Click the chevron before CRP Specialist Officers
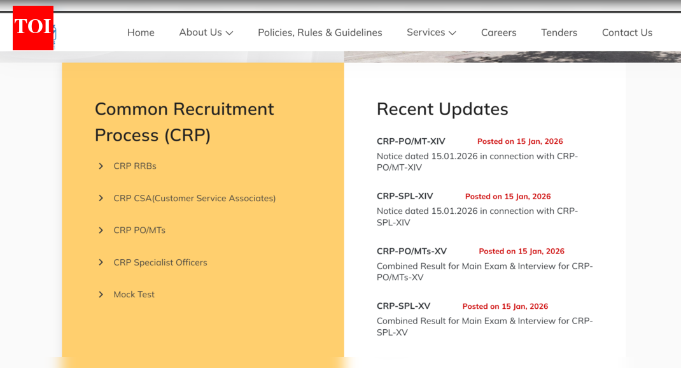Image resolution: width=681 pixels, height=368 pixels. 101,262
